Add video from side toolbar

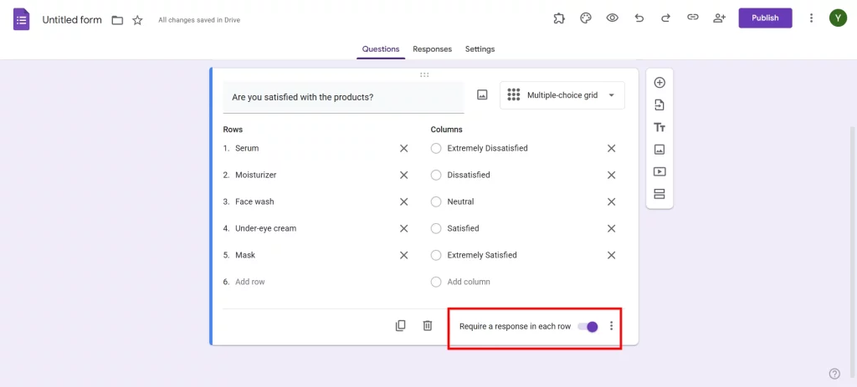coord(659,171)
